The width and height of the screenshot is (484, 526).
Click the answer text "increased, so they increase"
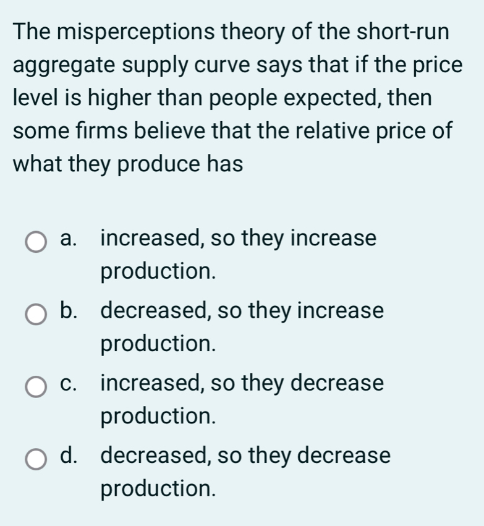238,238
